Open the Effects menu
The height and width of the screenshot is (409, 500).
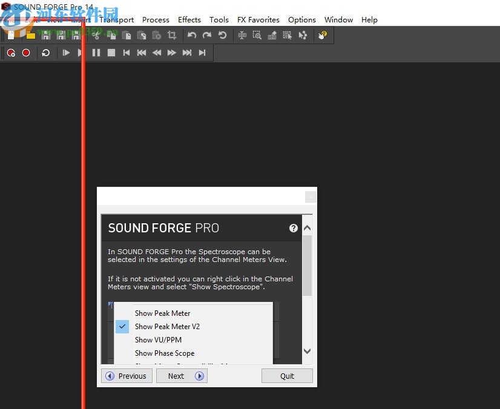click(189, 20)
